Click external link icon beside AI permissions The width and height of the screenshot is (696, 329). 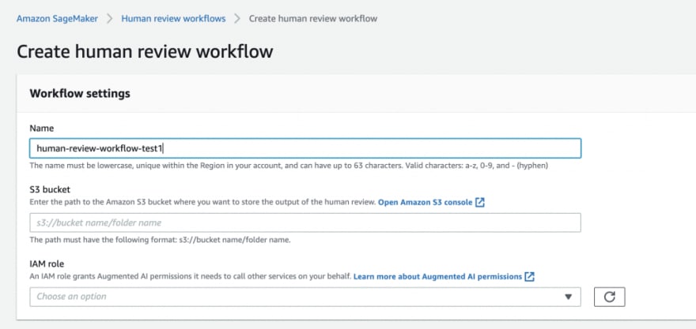coord(529,277)
